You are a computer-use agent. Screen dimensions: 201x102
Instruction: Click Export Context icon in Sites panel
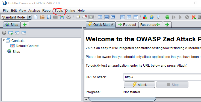[24, 33]
